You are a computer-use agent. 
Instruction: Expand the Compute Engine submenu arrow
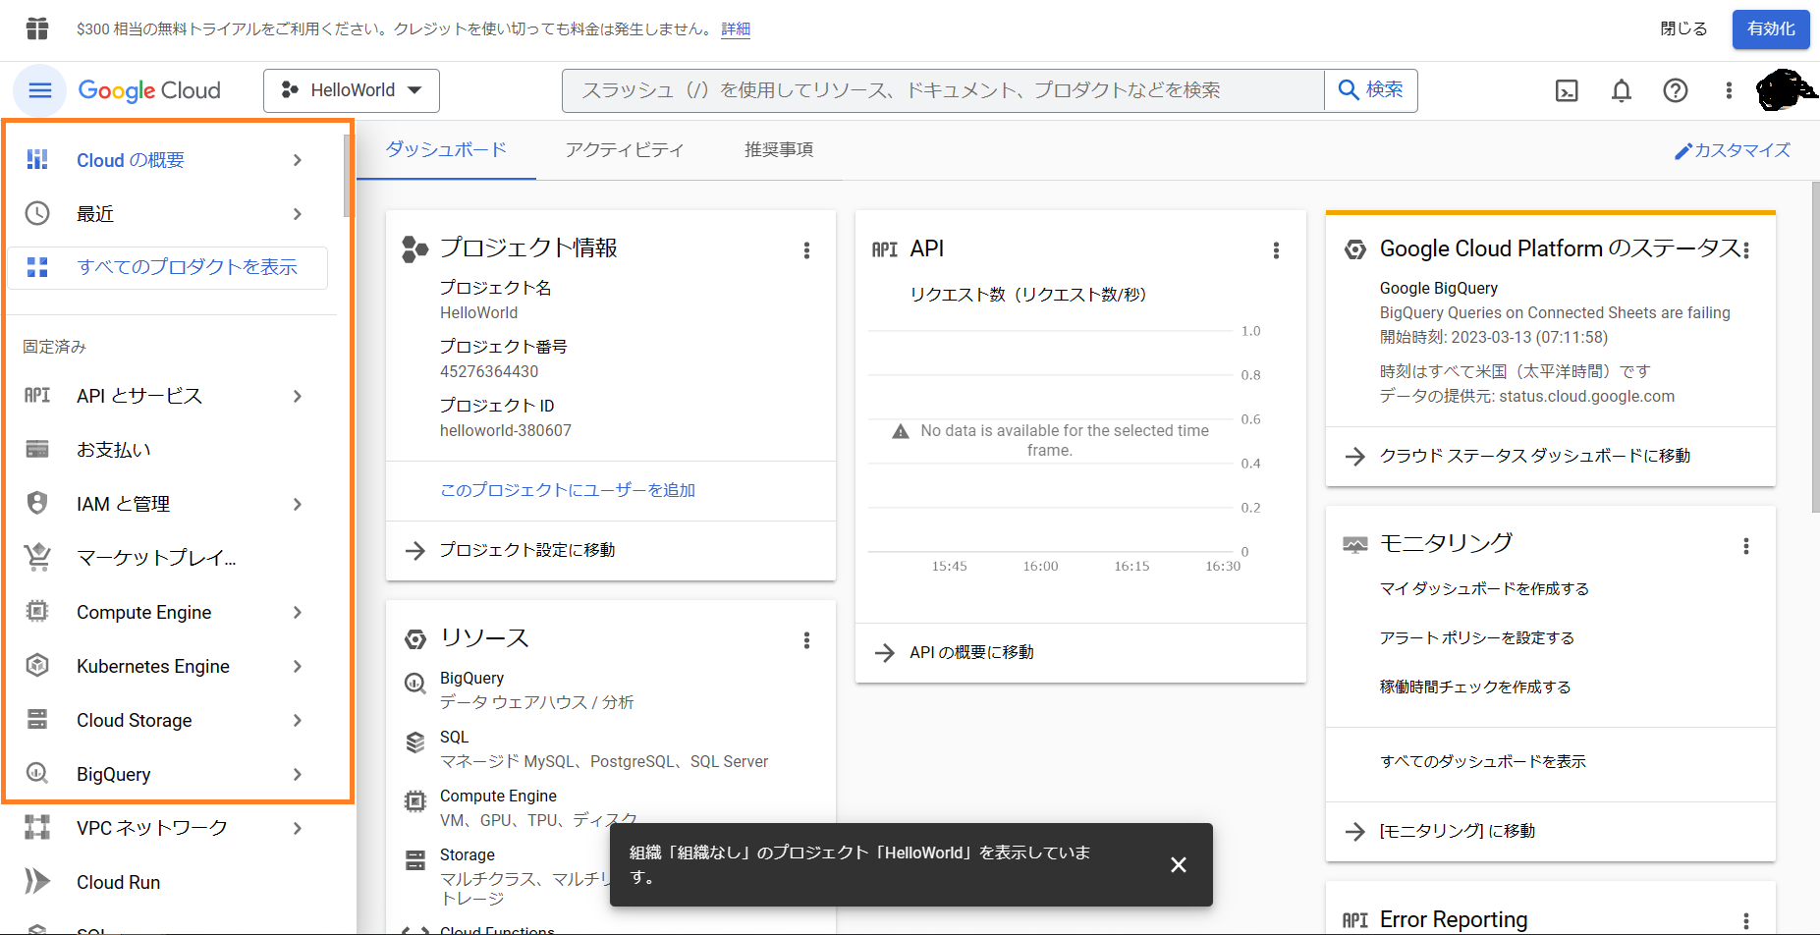point(298,612)
